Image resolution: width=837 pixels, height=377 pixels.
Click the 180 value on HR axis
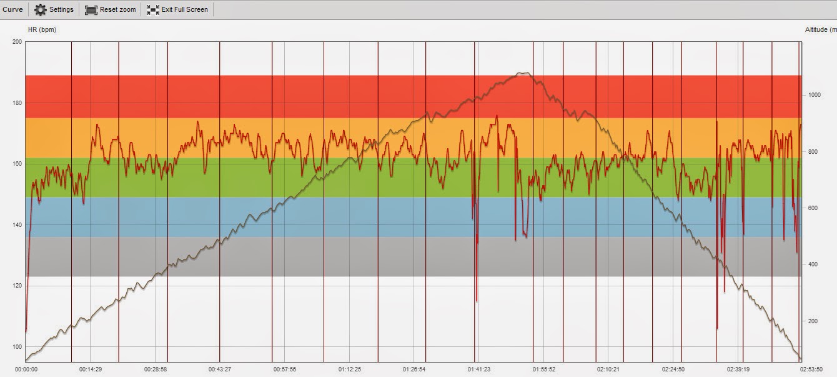tap(17, 103)
